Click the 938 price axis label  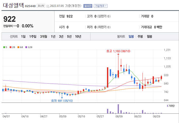click(x=166, y=75)
